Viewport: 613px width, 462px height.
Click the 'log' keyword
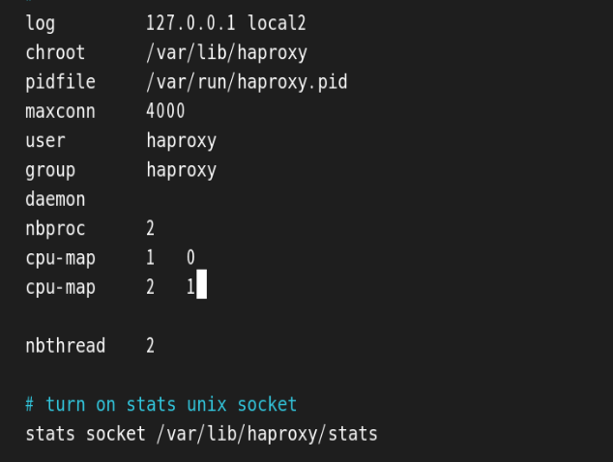pos(41,23)
